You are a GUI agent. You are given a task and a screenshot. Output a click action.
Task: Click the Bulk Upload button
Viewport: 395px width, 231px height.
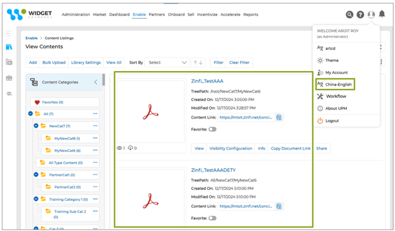tap(53, 62)
